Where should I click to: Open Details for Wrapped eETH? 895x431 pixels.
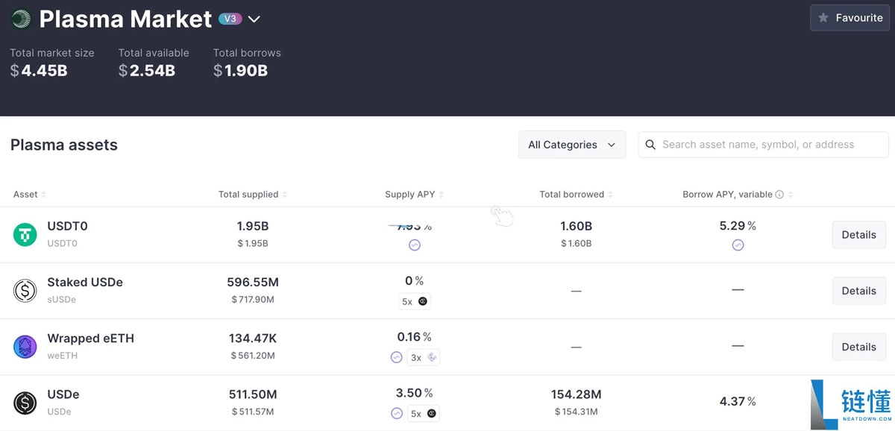[859, 347]
